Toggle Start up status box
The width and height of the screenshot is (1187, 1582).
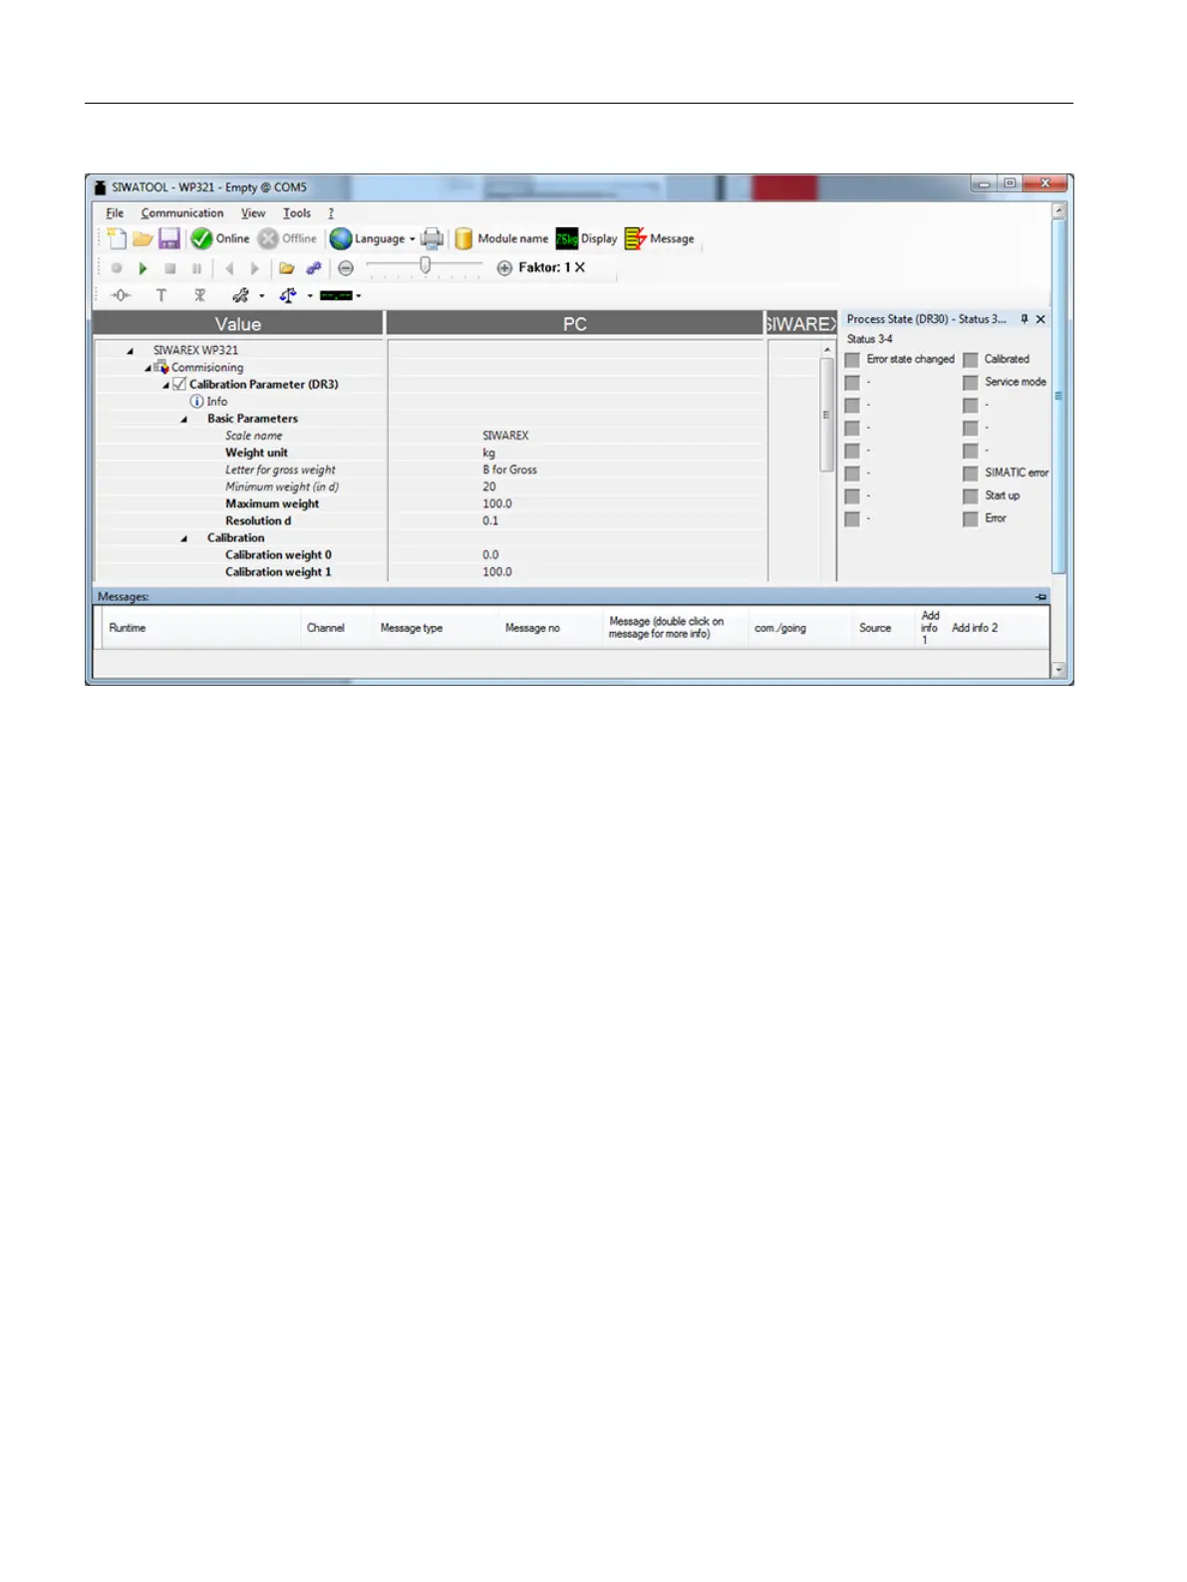[x=970, y=496]
